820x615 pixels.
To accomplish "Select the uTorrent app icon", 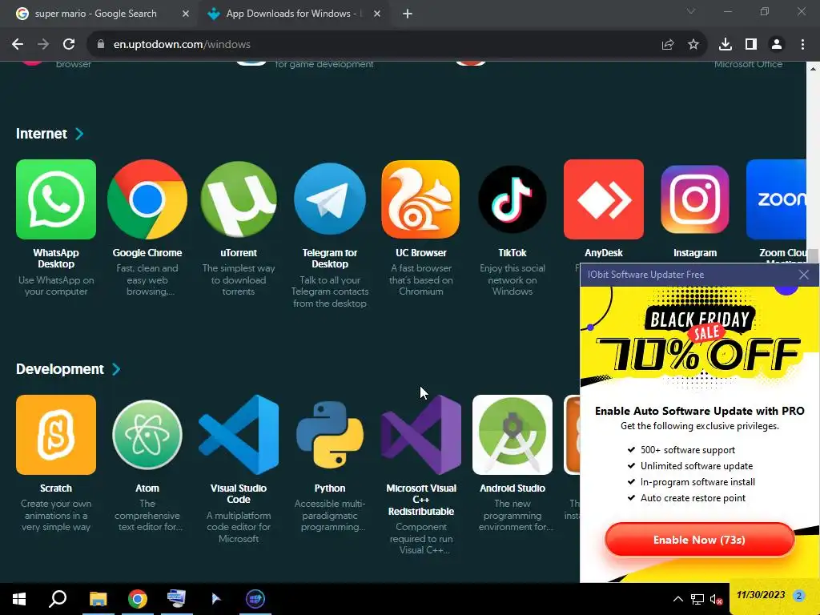I will 239,199.
